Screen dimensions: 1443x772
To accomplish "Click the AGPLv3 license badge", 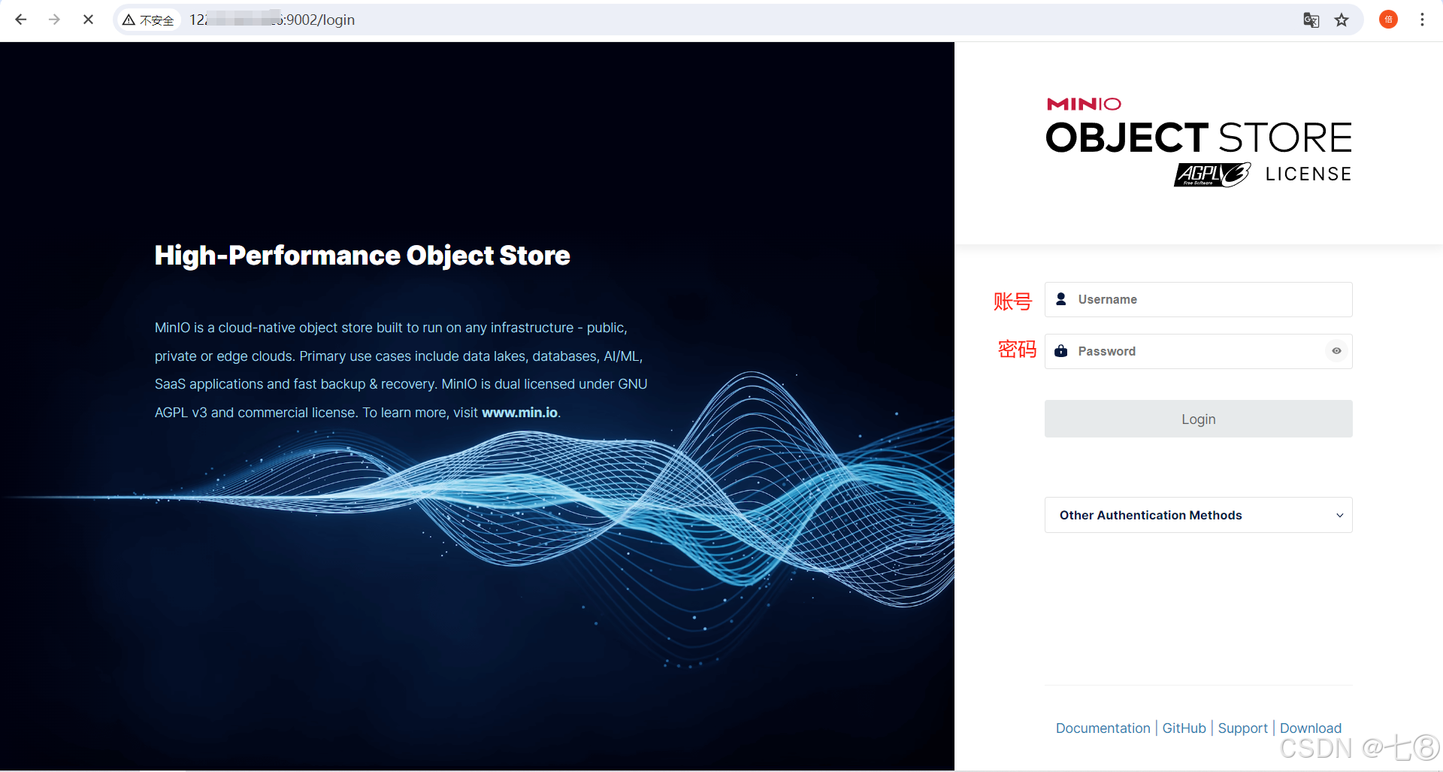I will click(1212, 174).
